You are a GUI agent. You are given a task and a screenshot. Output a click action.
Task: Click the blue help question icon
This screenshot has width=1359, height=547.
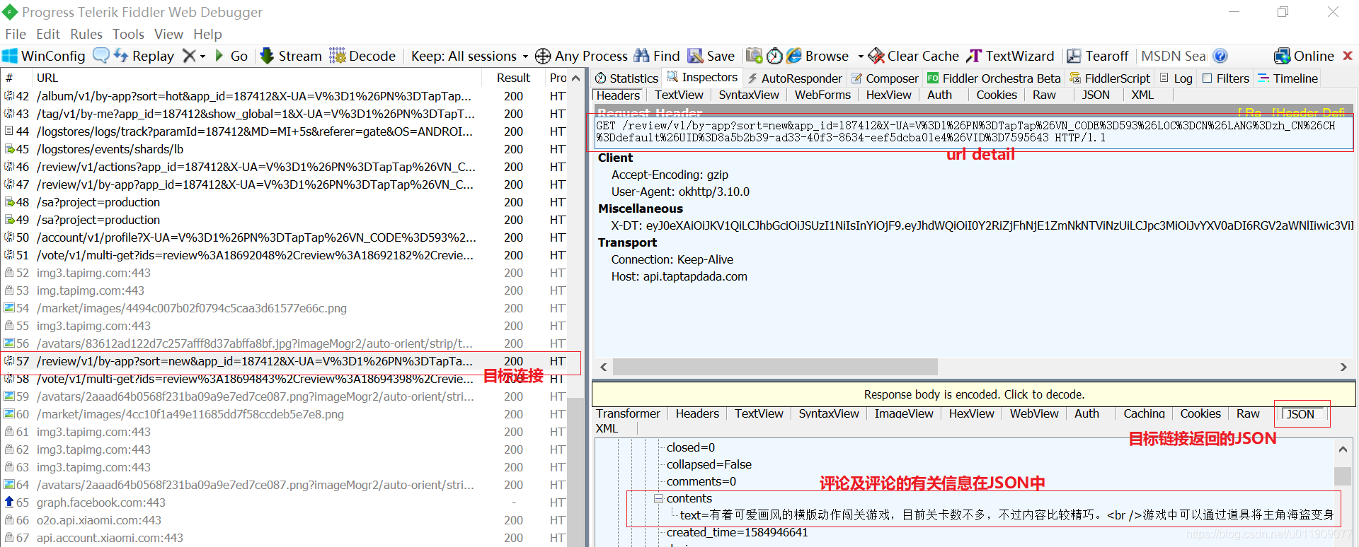pos(1220,56)
